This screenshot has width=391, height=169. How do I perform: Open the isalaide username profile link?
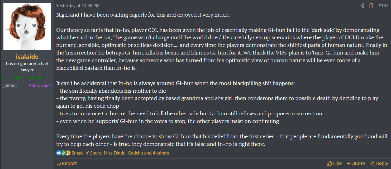[x=27, y=57]
